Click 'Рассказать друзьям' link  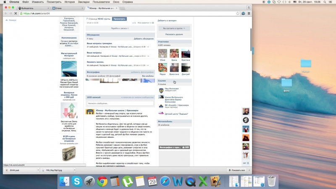174,34
